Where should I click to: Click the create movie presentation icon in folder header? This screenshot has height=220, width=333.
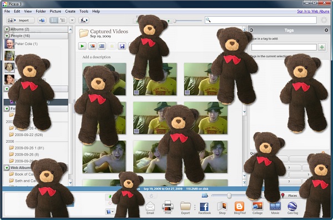(x=102, y=46)
